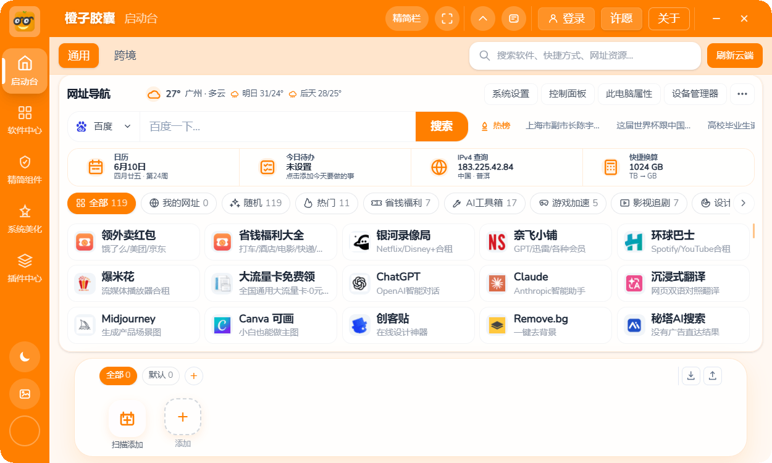Select the 随机 119 category chip
Viewport: 772px width, 463px height.
click(x=256, y=203)
